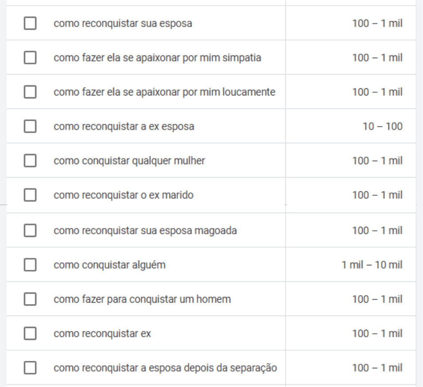Click the "1 mil – 10 mil" volume value
Viewport: 423px width, 387px height.
[372, 265]
